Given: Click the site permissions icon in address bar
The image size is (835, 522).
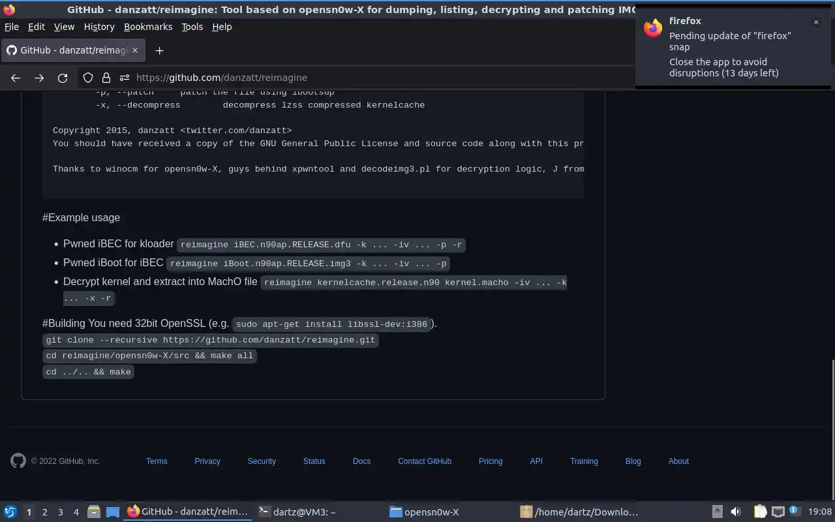Looking at the screenshot, I should point(125,78).
